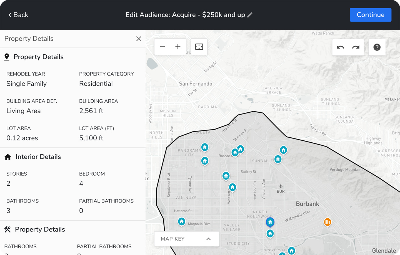
Task: Undo the last map edit
Action: (340, 47)
